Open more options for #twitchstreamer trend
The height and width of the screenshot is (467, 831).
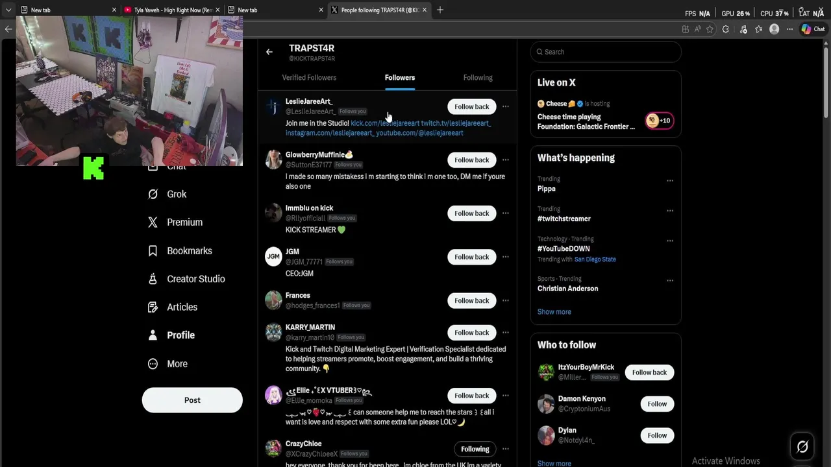(670, 211)
